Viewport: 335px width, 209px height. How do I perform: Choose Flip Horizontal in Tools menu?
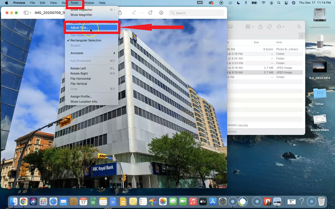coord(81,79)
